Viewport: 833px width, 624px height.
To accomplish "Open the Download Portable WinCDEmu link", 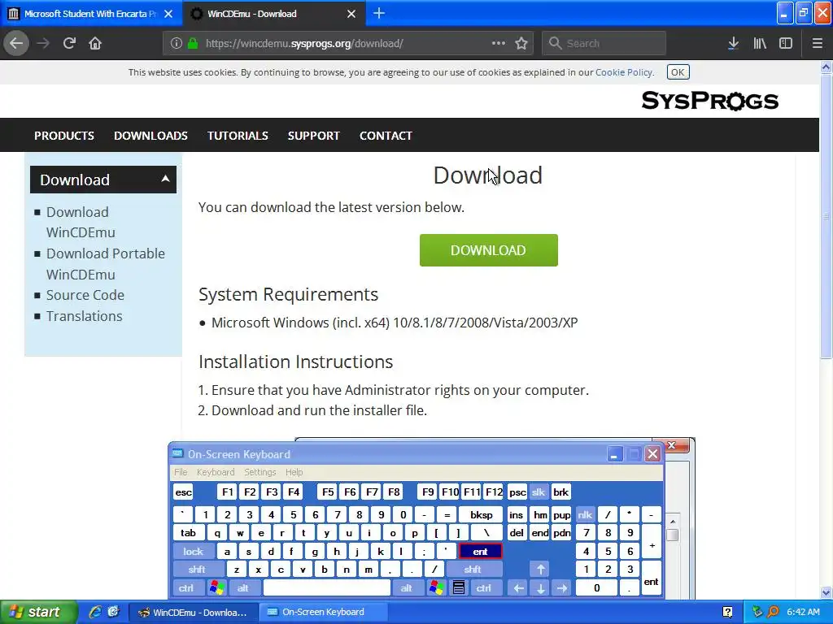I will [x=105, y=264].
